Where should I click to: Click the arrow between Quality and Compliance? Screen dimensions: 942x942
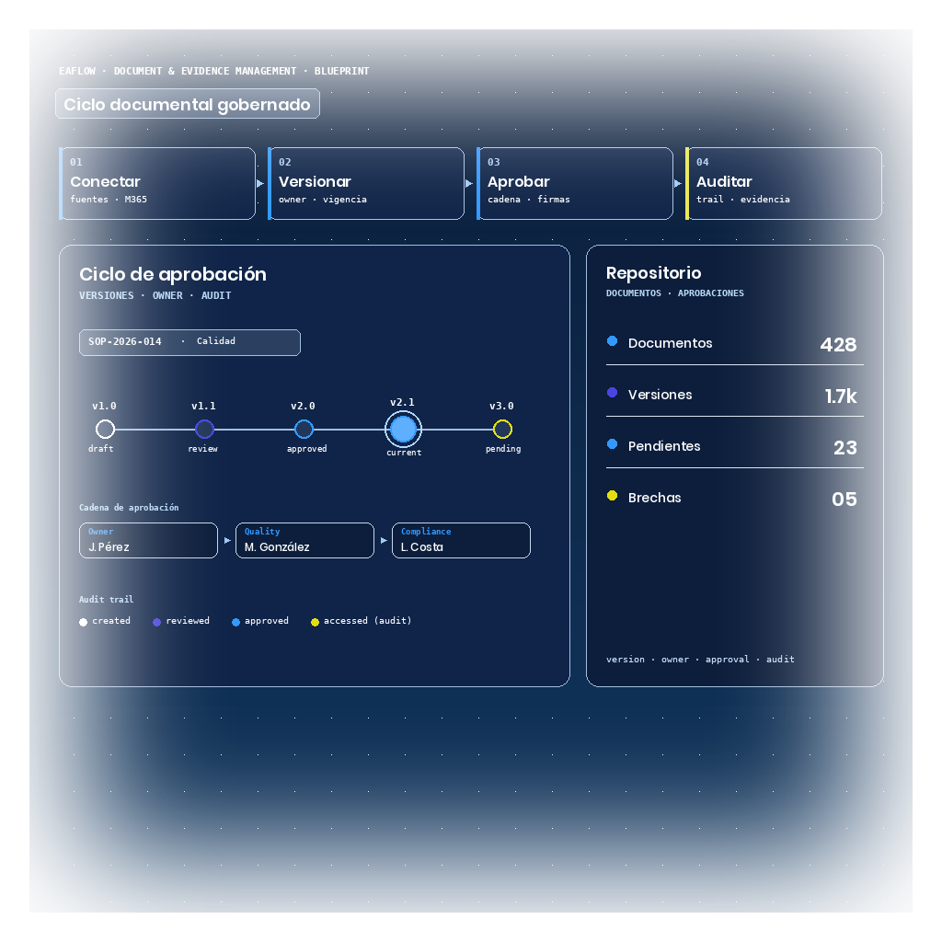(384, 540)
